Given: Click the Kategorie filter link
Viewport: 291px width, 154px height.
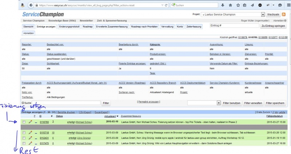Looking at the screenshot, I should pyautogui.click(x=155, y=44).
